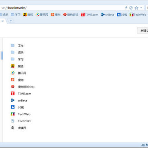Screen dimensions: 148x148
Task: Open cnBeta from the bookmarks bar
Action: click(108, 14)
